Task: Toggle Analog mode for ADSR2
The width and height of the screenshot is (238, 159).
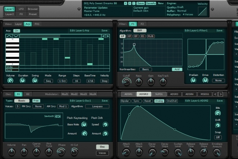Action: point(159,101)
